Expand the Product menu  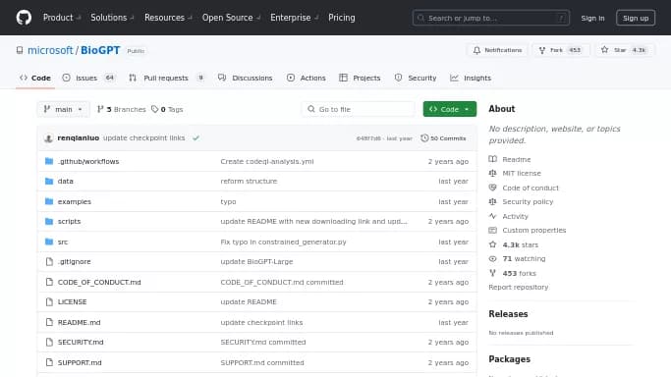click(x=62, y=18)
